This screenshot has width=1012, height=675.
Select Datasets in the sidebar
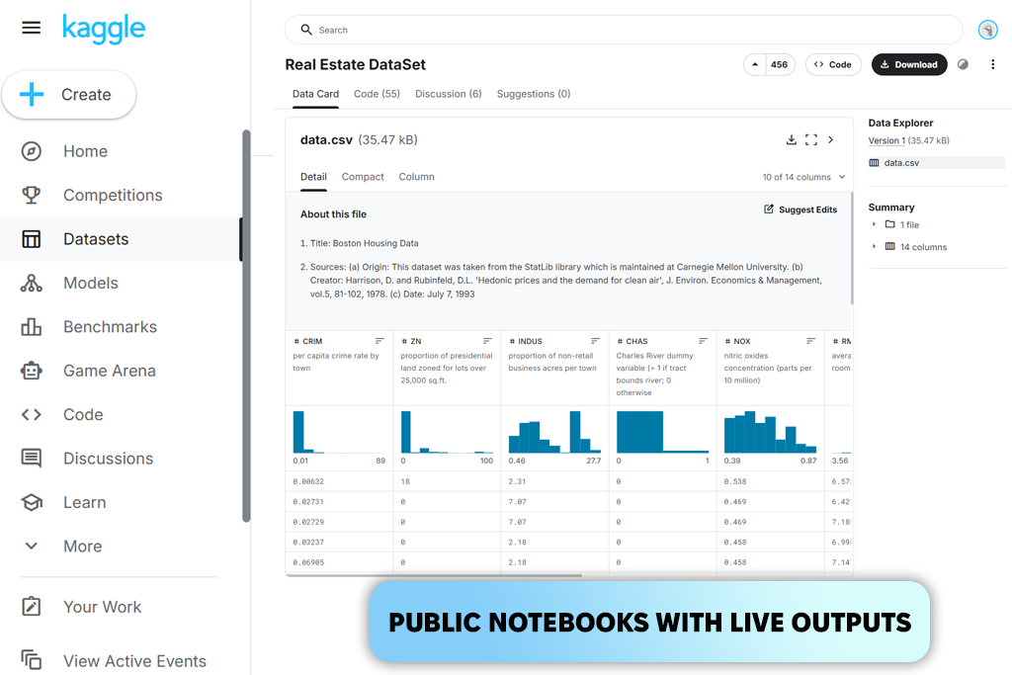(x=96, y=239)
